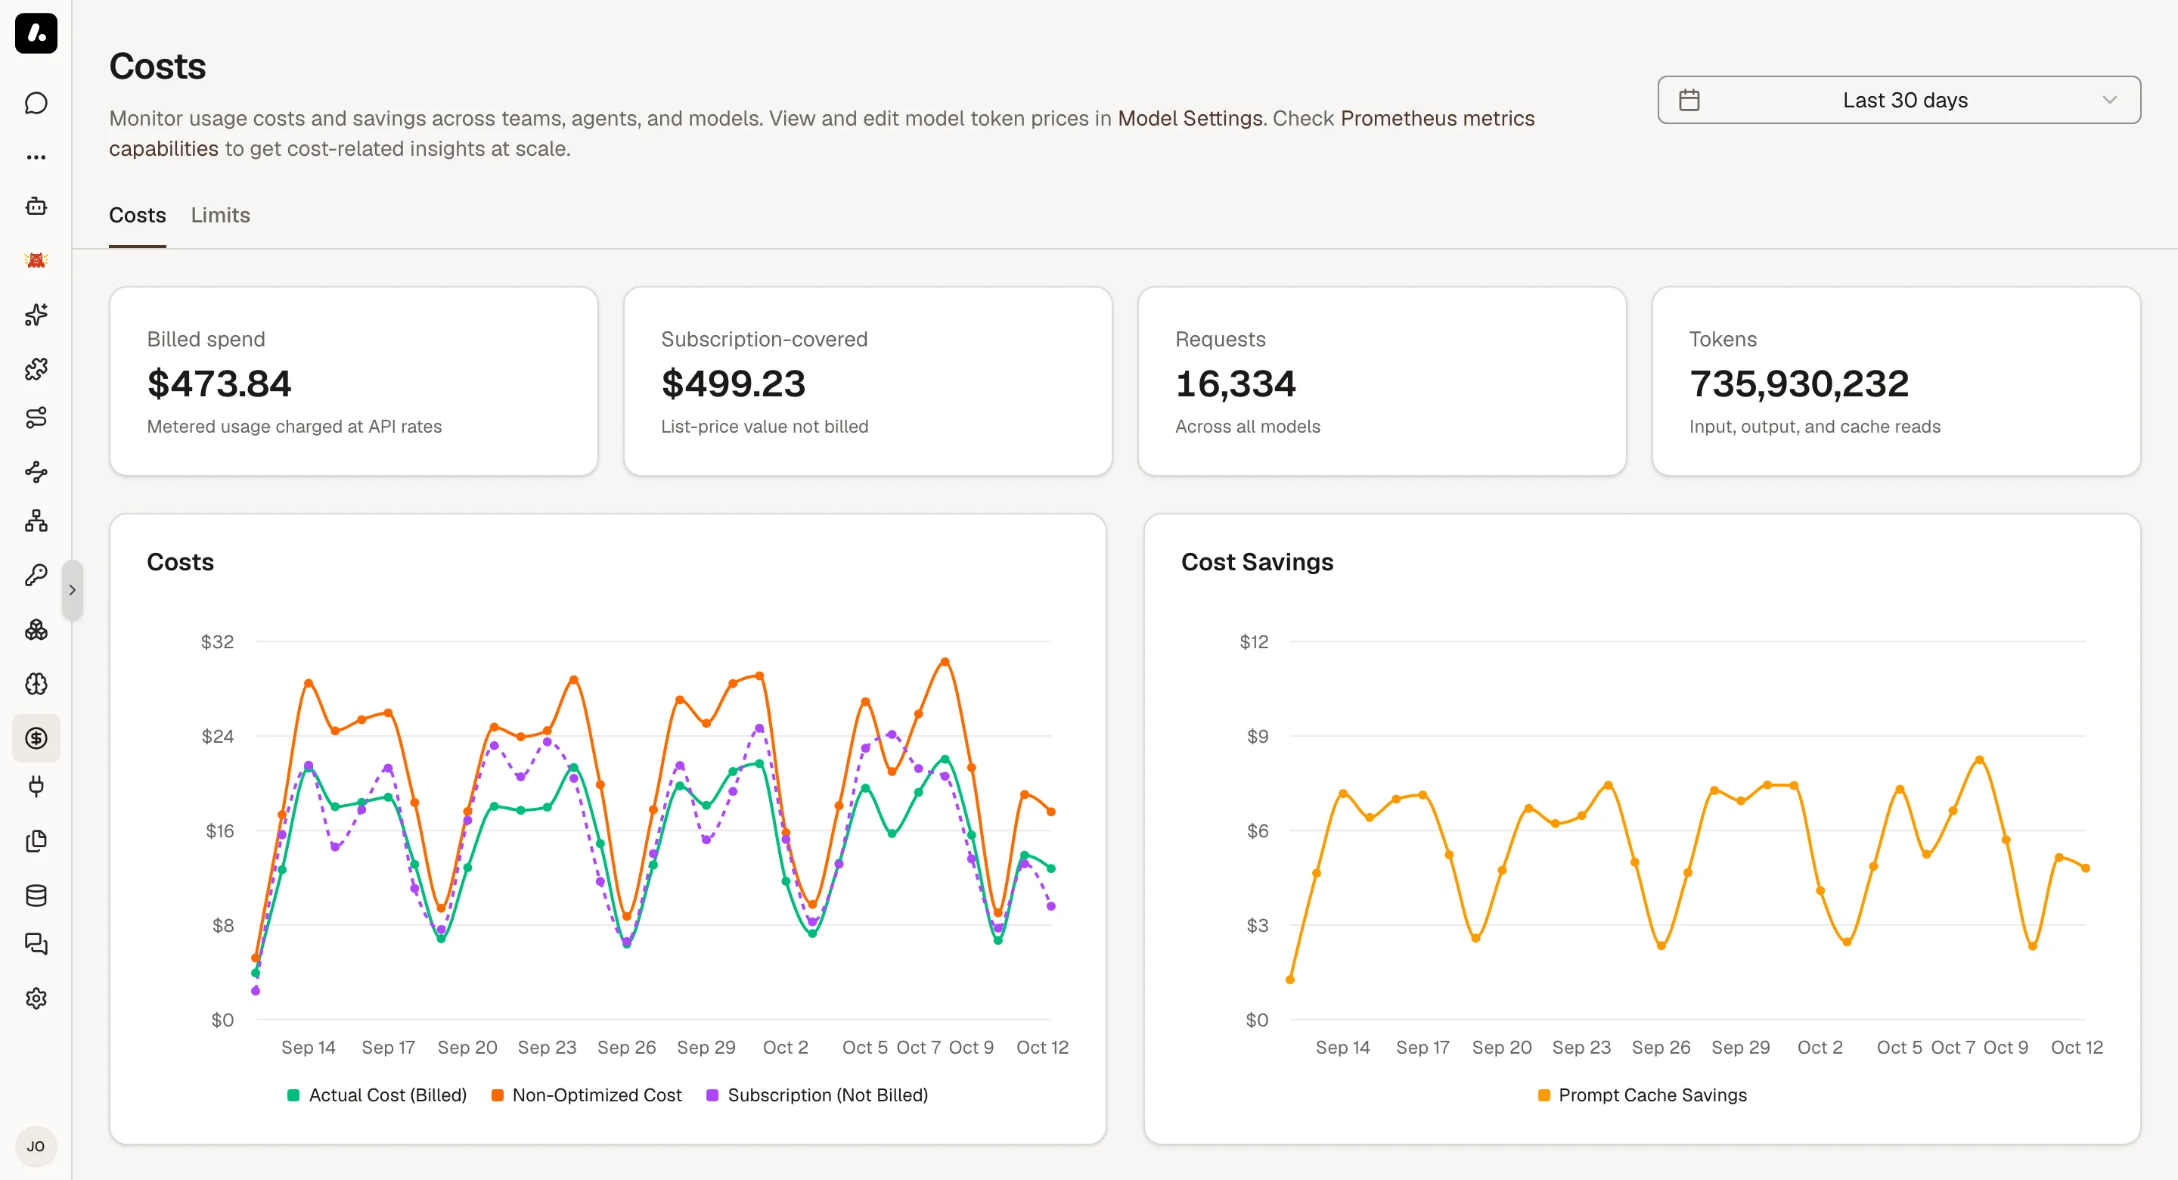Viewport: 2178px width, 1180px height.
Task: Open the Prometheus metrics capabilities link
Action: click(822, 134)
